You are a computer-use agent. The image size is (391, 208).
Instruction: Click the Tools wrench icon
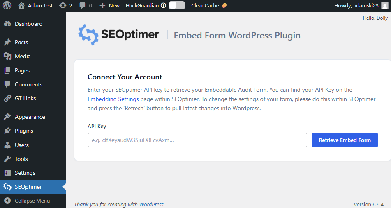click(x=7, y=159)
